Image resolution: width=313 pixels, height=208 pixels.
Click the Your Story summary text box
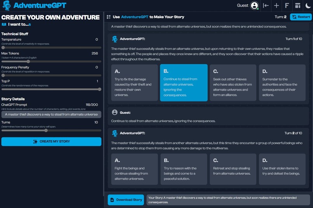[228, 200]
